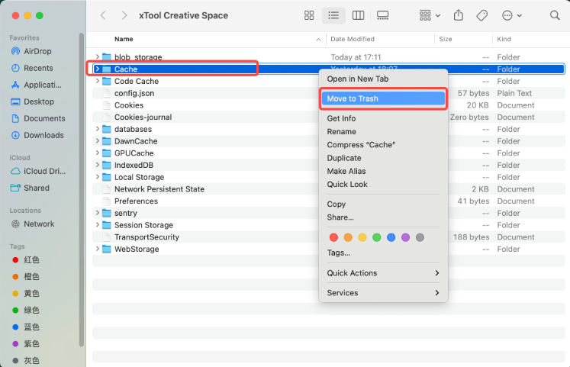Expand the sentry folder
570x367 pixels.
click(x=98, y=213)
